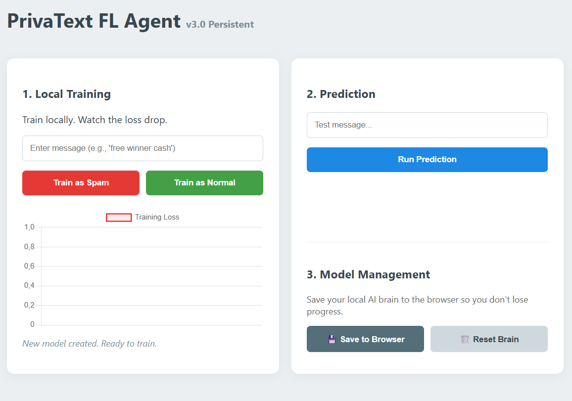
Task: Click the 1,0 y-axis label on chart
Action: click(29, 227)
